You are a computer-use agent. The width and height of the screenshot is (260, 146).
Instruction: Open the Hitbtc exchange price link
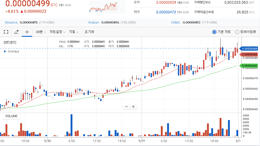176,23
